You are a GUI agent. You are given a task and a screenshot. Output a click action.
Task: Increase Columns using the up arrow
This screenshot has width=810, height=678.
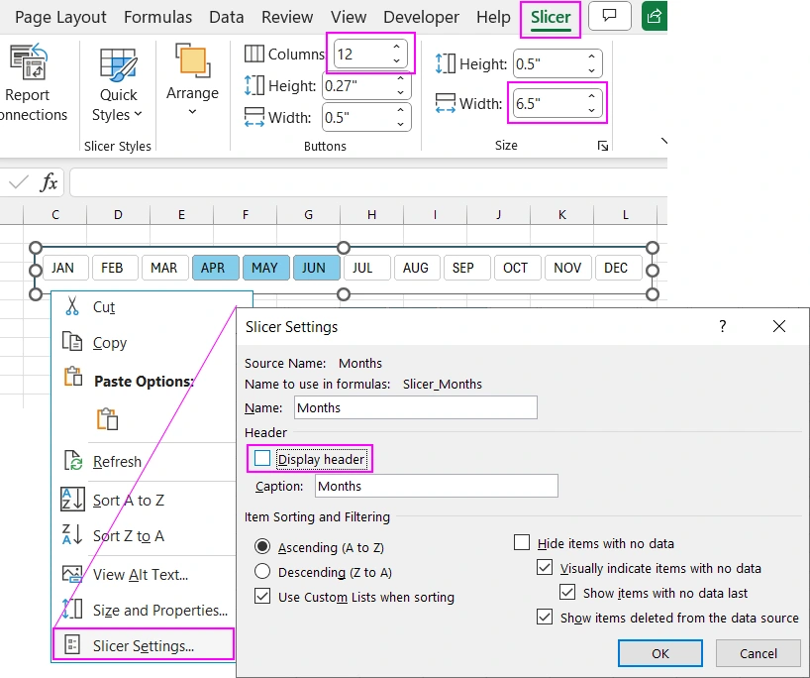[395, 45]
